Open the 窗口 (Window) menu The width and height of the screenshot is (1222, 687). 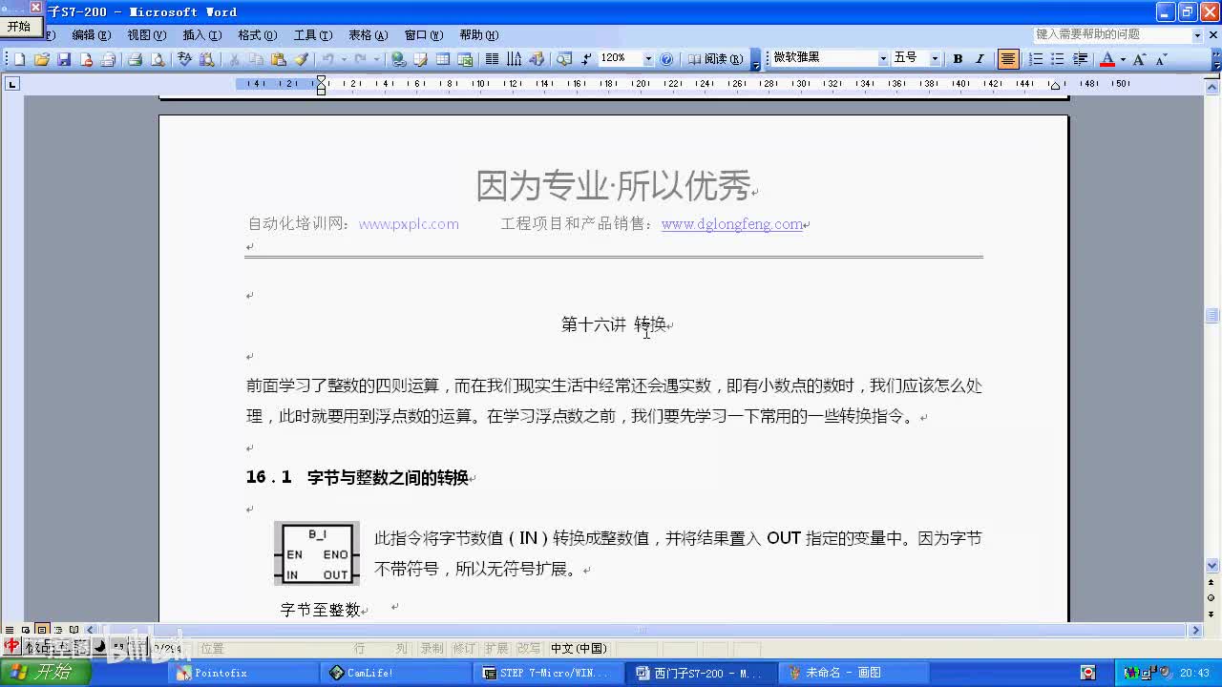(423, 35)
